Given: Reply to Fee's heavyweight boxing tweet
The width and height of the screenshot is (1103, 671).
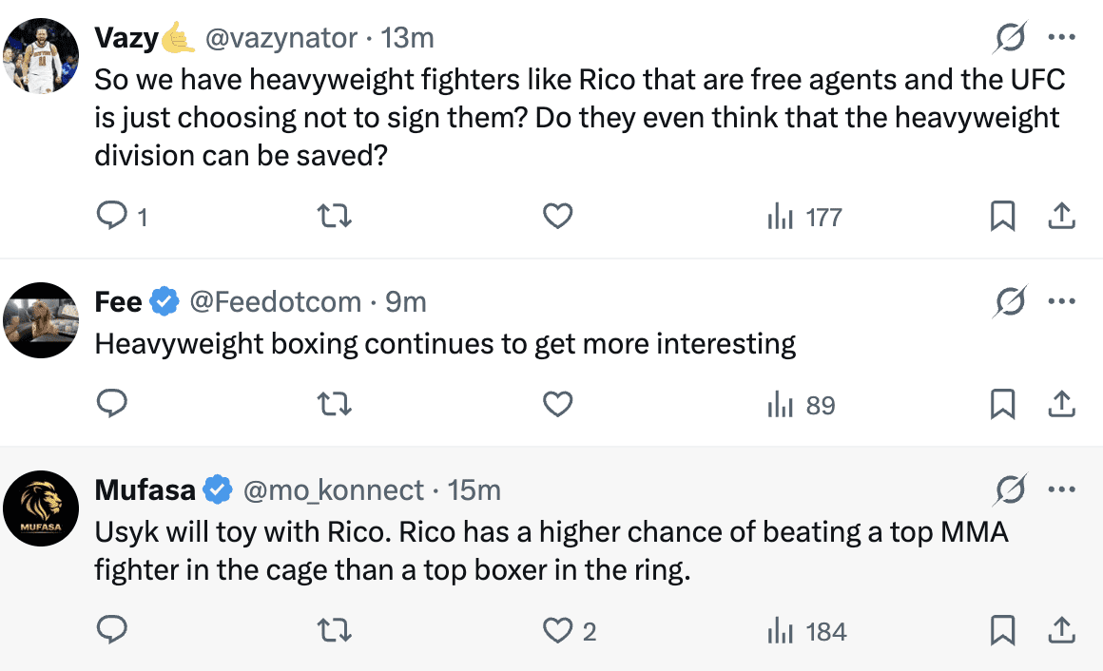Looking at the screenshot, I should [x=113, y=406].
